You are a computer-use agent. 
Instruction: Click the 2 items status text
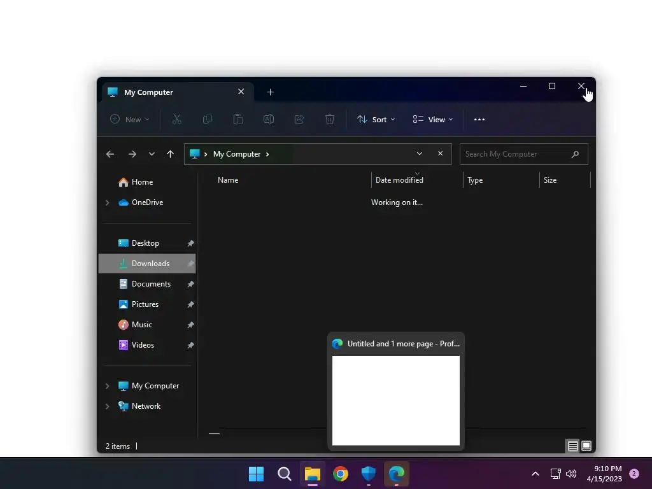coord(118,446)
